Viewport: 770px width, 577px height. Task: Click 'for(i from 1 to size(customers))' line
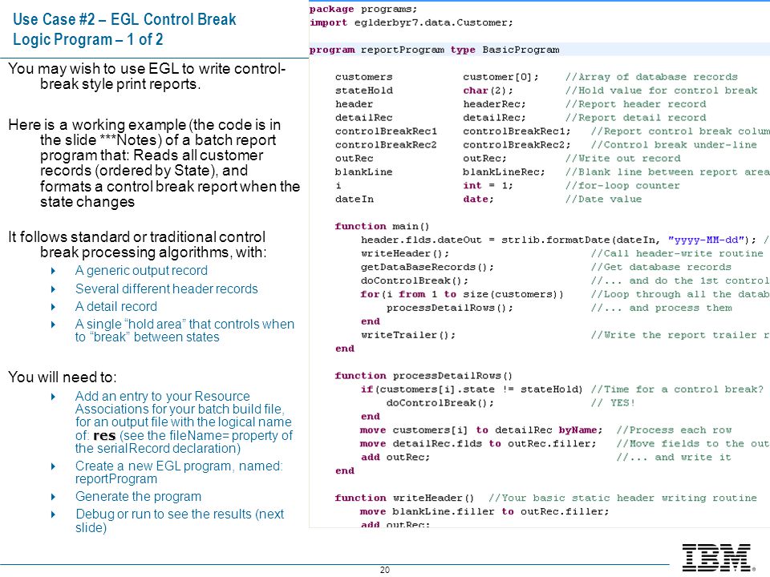click(462, 294)
